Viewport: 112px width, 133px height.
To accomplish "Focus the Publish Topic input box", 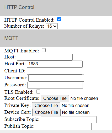I will (x=64, y=126).
